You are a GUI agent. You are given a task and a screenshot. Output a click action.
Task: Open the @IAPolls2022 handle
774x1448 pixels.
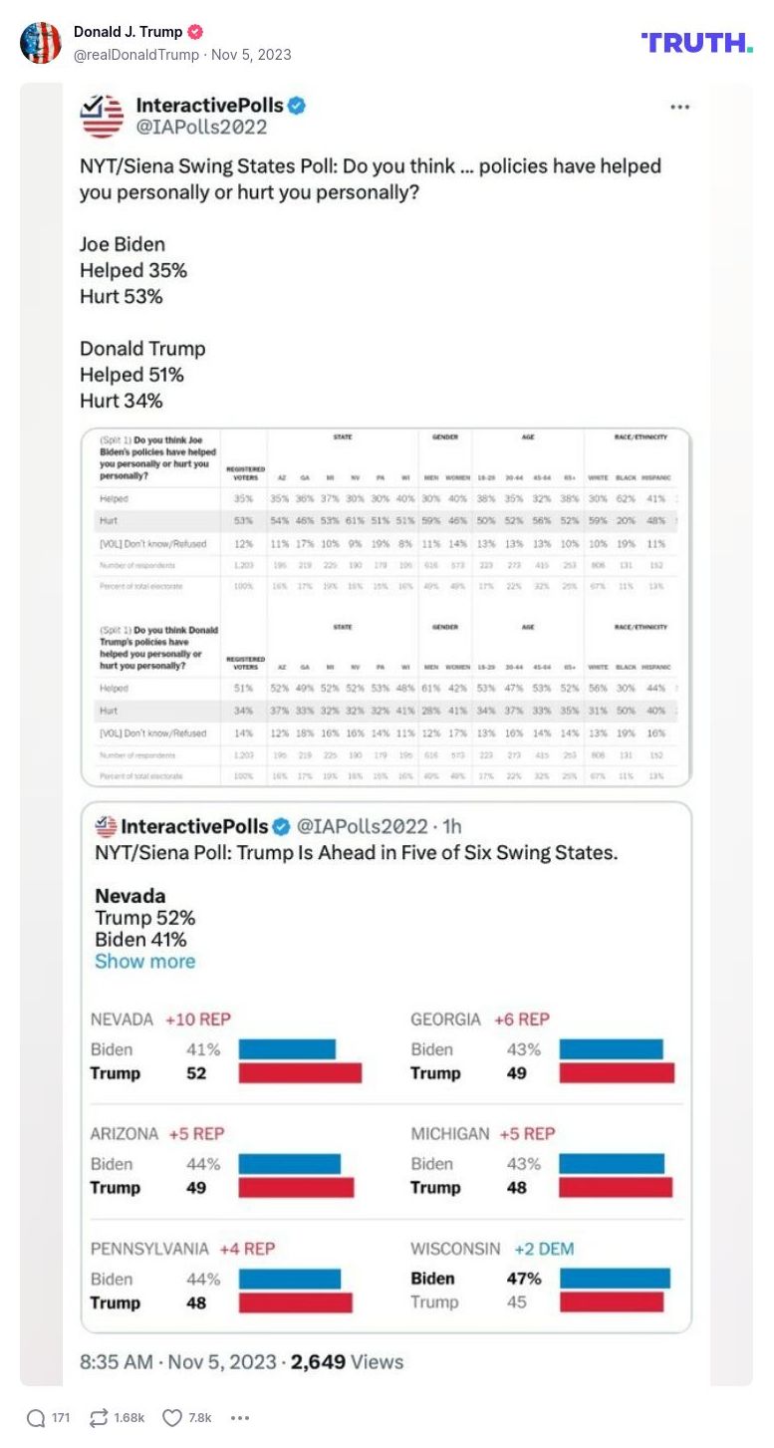[200, 128]
